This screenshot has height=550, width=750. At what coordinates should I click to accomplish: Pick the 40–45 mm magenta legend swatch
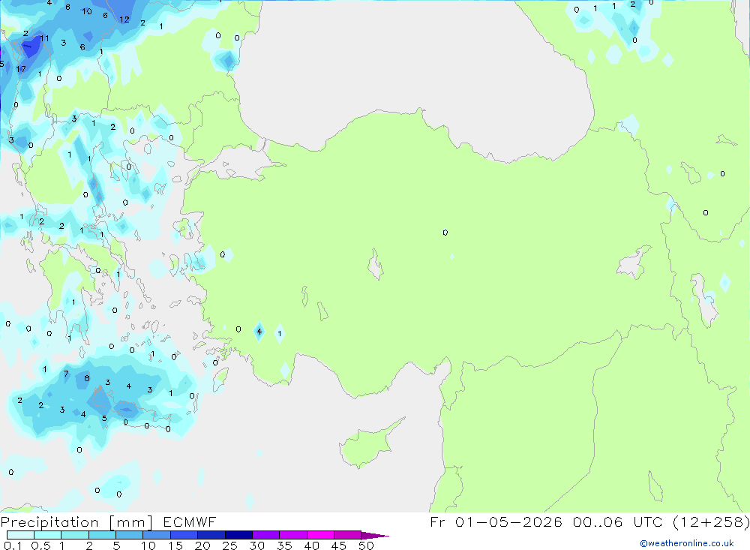pos(320,535)
